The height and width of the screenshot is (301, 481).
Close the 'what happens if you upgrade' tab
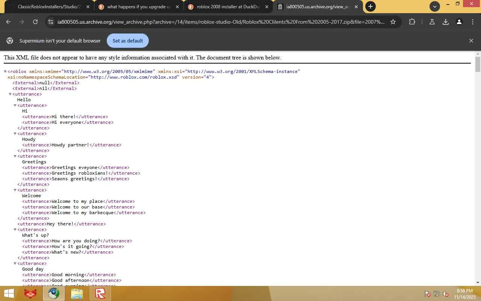177,7
